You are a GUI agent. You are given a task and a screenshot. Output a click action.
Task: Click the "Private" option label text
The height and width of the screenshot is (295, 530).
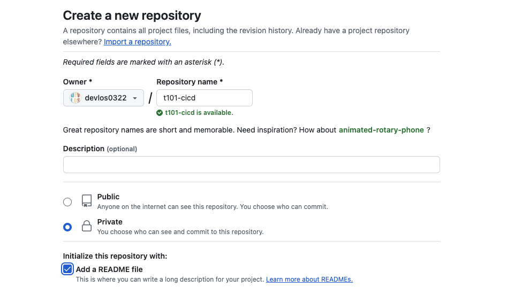click(x=110, y=222)
